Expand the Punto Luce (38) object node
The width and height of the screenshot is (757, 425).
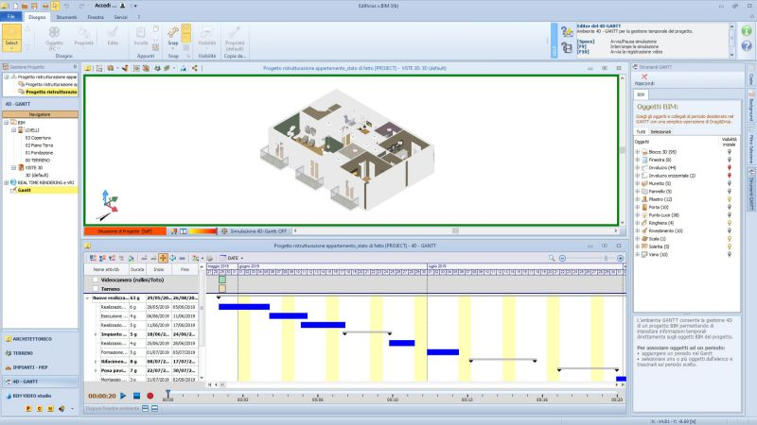pyautogui.click(x=637, y=215)
